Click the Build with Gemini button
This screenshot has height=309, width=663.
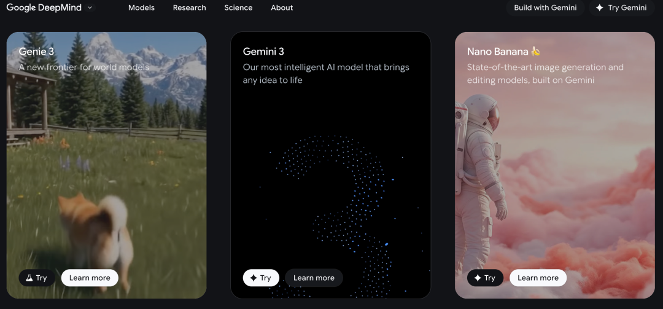[x=546, y=7]
